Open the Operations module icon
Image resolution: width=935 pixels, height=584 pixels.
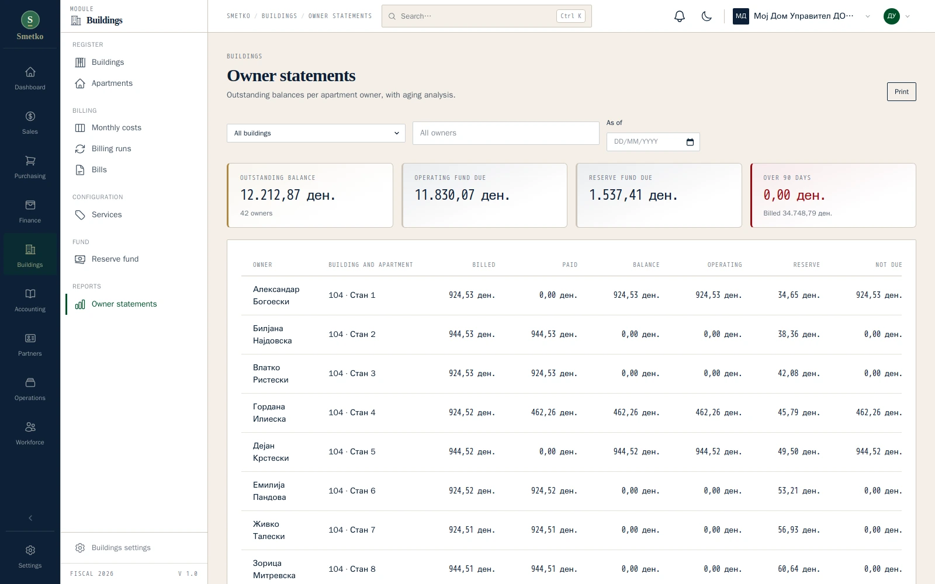point(30,383)
